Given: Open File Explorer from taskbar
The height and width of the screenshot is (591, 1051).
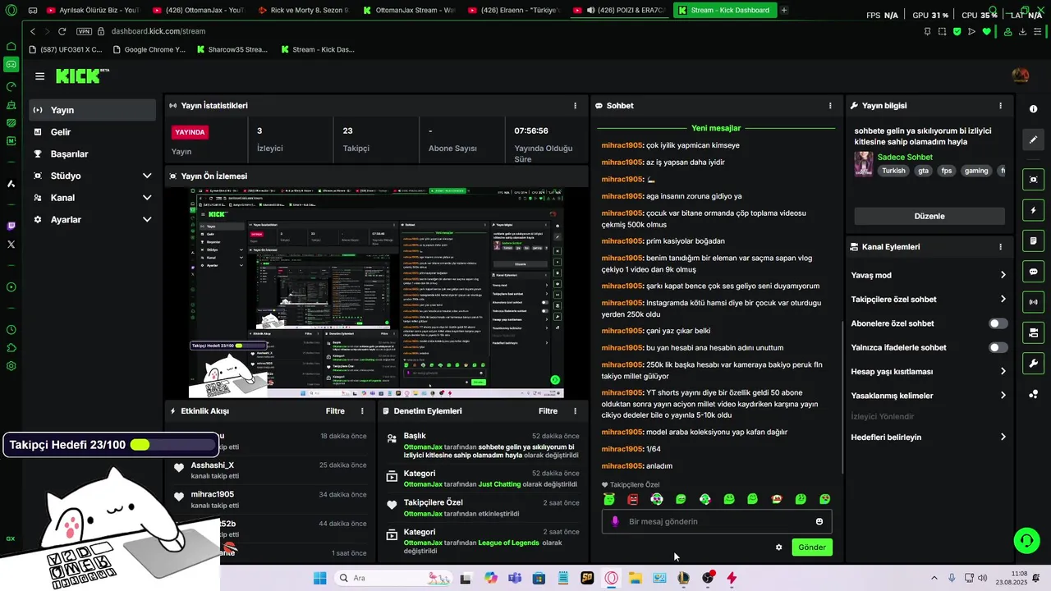Looking at the screenshot, I should [x=636, y=578].
